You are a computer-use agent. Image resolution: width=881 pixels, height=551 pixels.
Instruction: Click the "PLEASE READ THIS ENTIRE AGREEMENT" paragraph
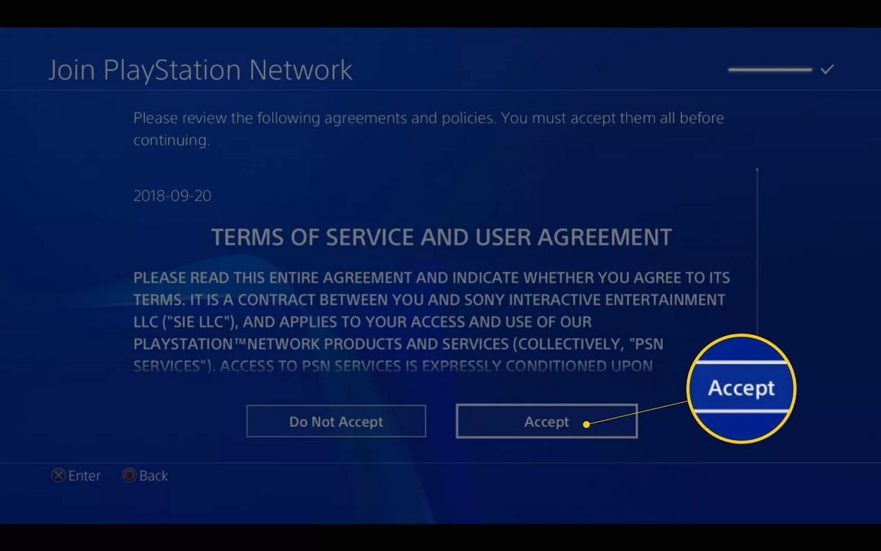[x=432, y=321]
